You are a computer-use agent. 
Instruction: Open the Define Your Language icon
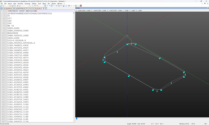click(x=54, y=6)
